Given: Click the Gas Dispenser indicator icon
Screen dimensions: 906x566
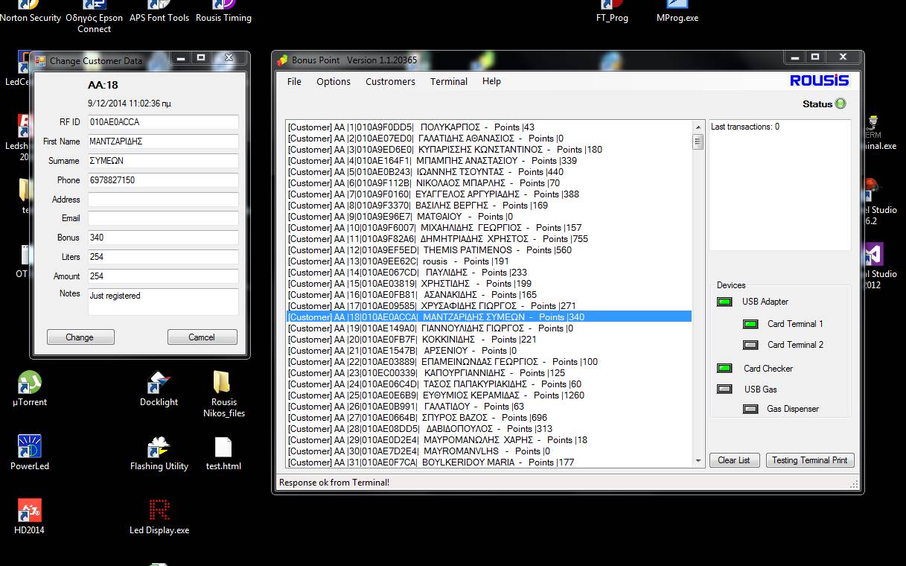Looking at the screenshot, I should point(750,409).
